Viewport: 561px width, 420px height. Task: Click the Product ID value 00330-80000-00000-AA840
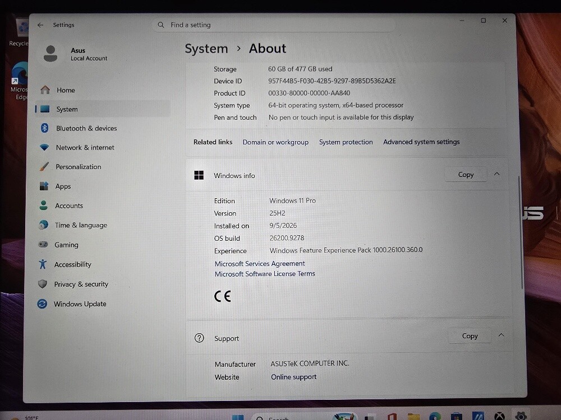[309, 93]
